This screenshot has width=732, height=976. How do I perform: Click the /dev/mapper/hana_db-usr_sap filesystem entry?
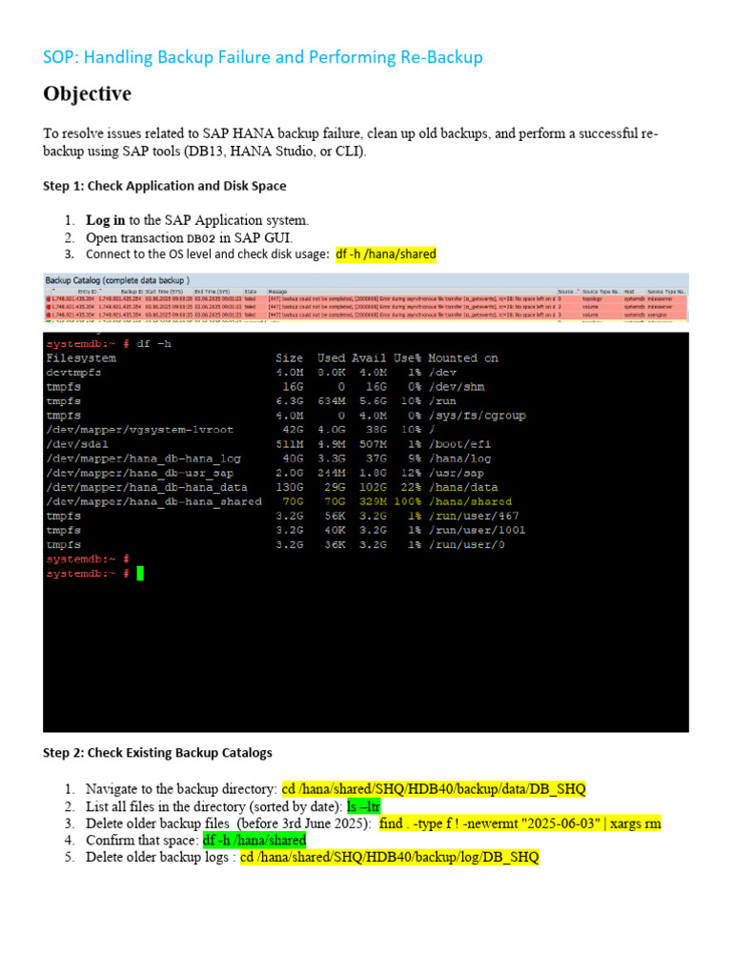pos(139,473)
